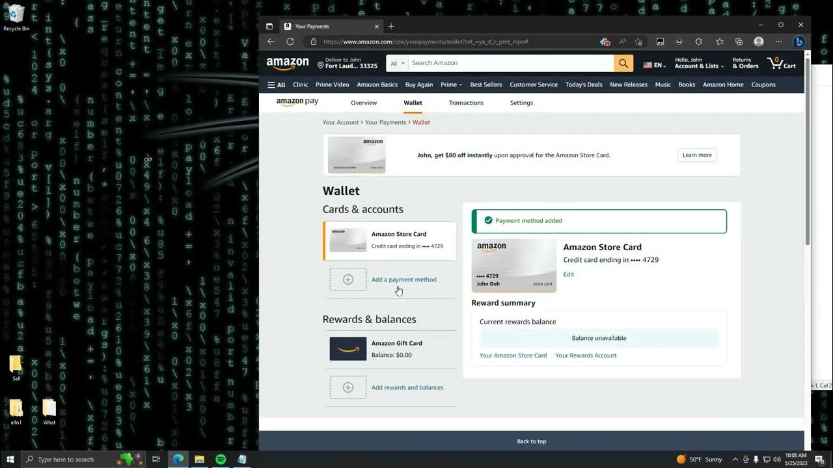This screenshot has height=468, width=833.
Task: Open a new browser tab
Action: tap(391, 27)
